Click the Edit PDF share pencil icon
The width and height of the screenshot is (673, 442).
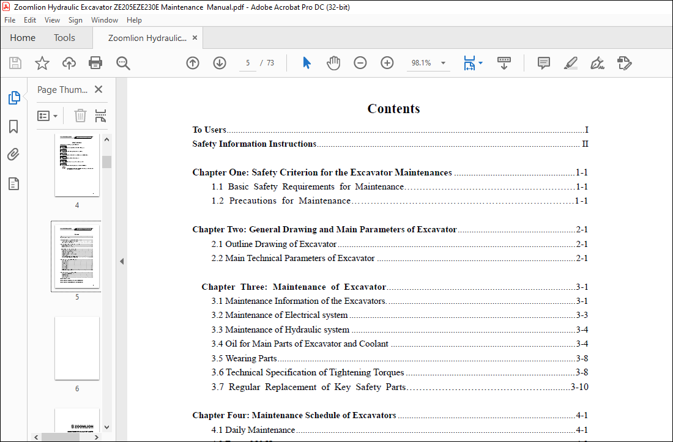pos(625,63)
